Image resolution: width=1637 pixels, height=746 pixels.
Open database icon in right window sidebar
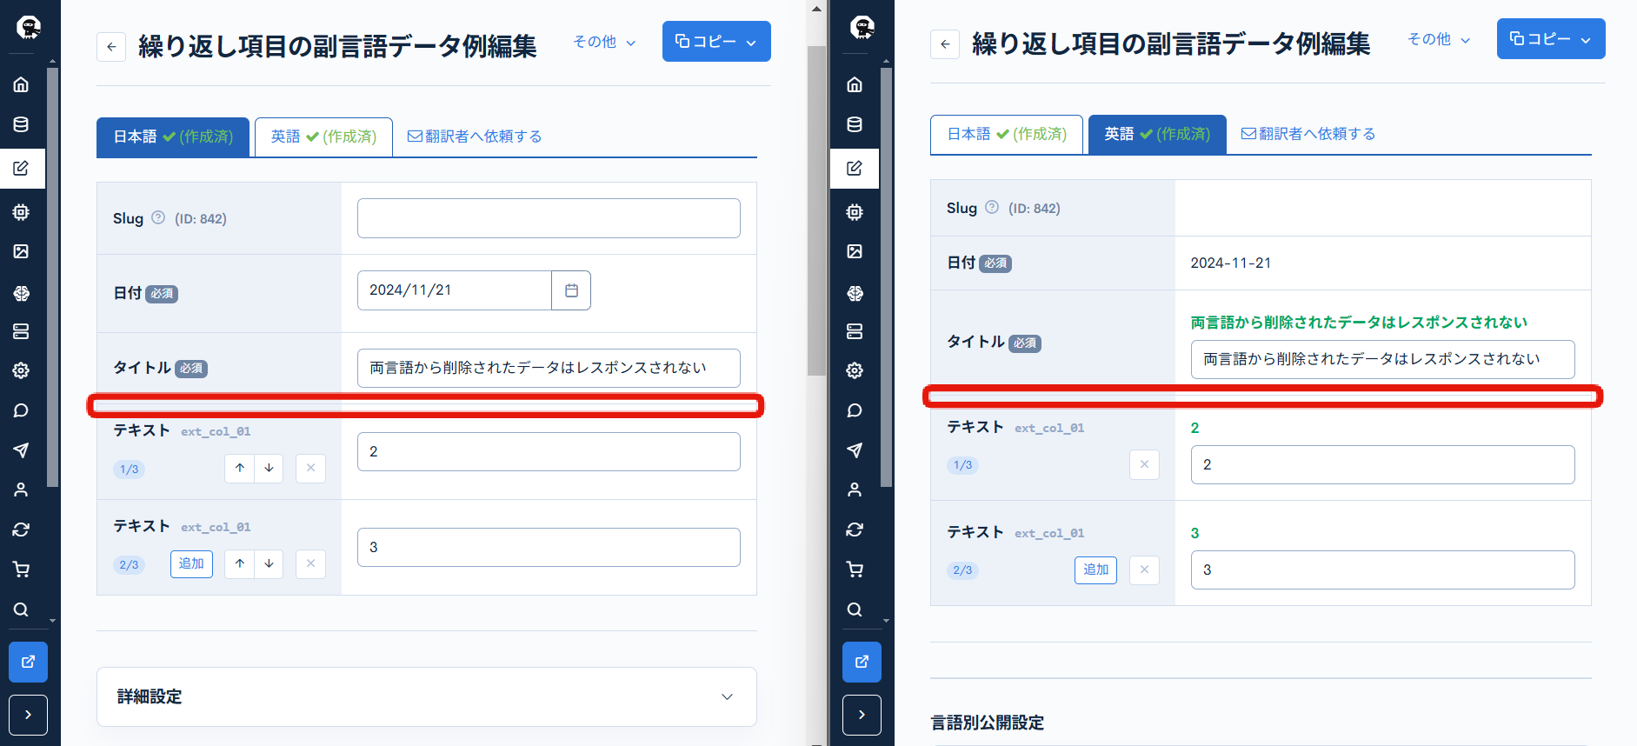(x=855, y=124)
